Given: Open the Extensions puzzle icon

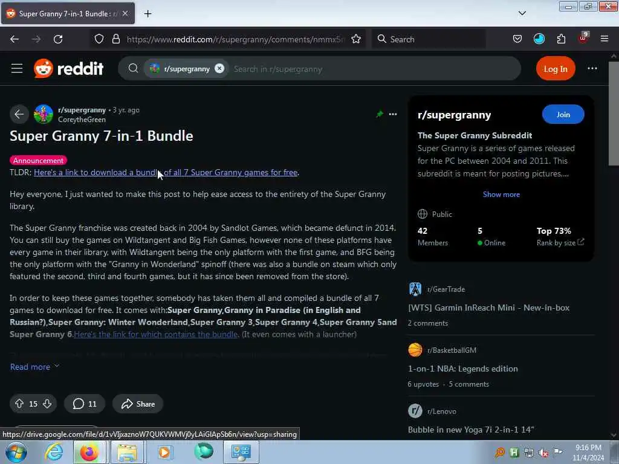Looking at the screenshot, I should (x=561, y=39).
